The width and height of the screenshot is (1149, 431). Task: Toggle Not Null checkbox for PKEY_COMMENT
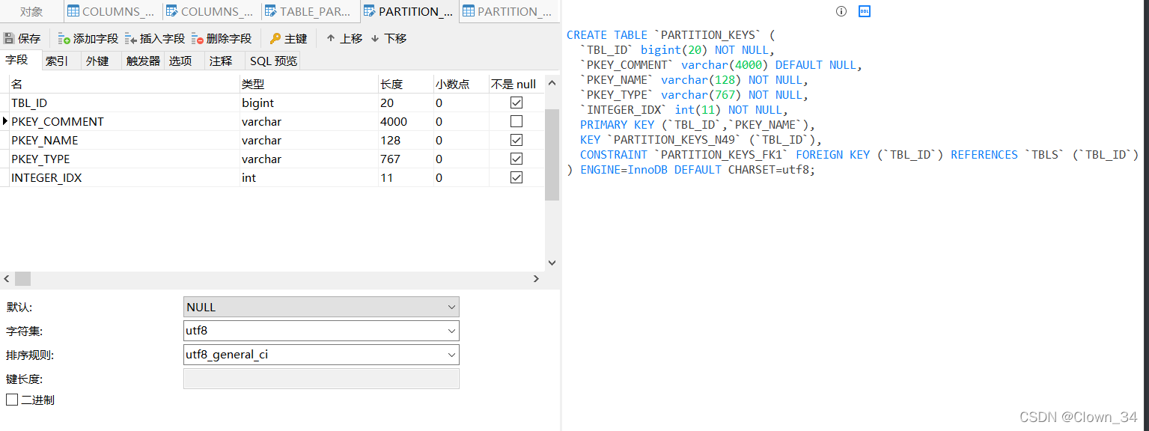click(516, 121)
